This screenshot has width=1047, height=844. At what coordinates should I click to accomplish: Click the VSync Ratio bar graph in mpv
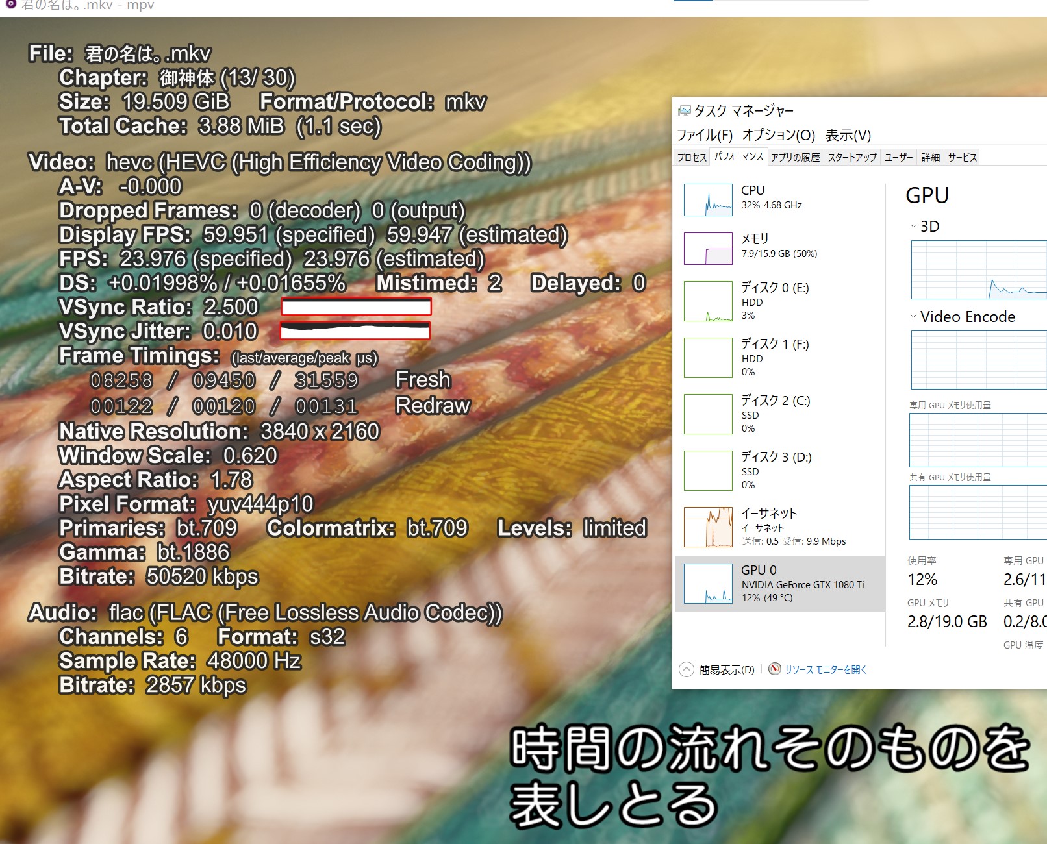click(x=356, y=306)
